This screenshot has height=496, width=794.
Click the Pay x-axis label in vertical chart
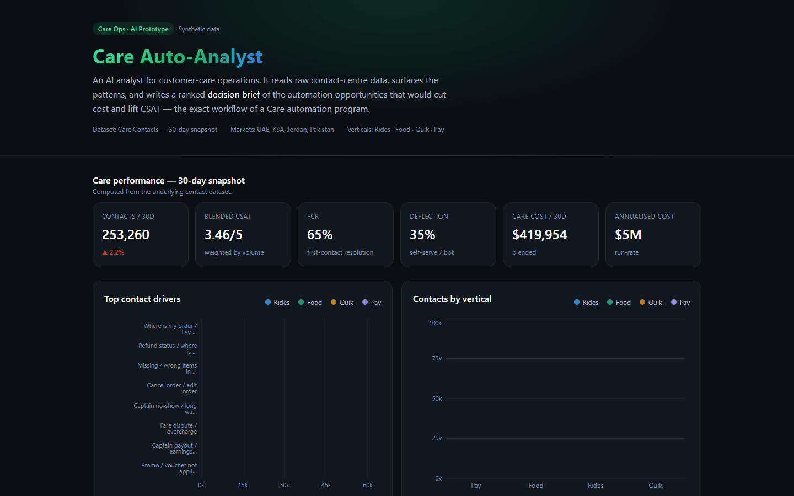(476, 486)
